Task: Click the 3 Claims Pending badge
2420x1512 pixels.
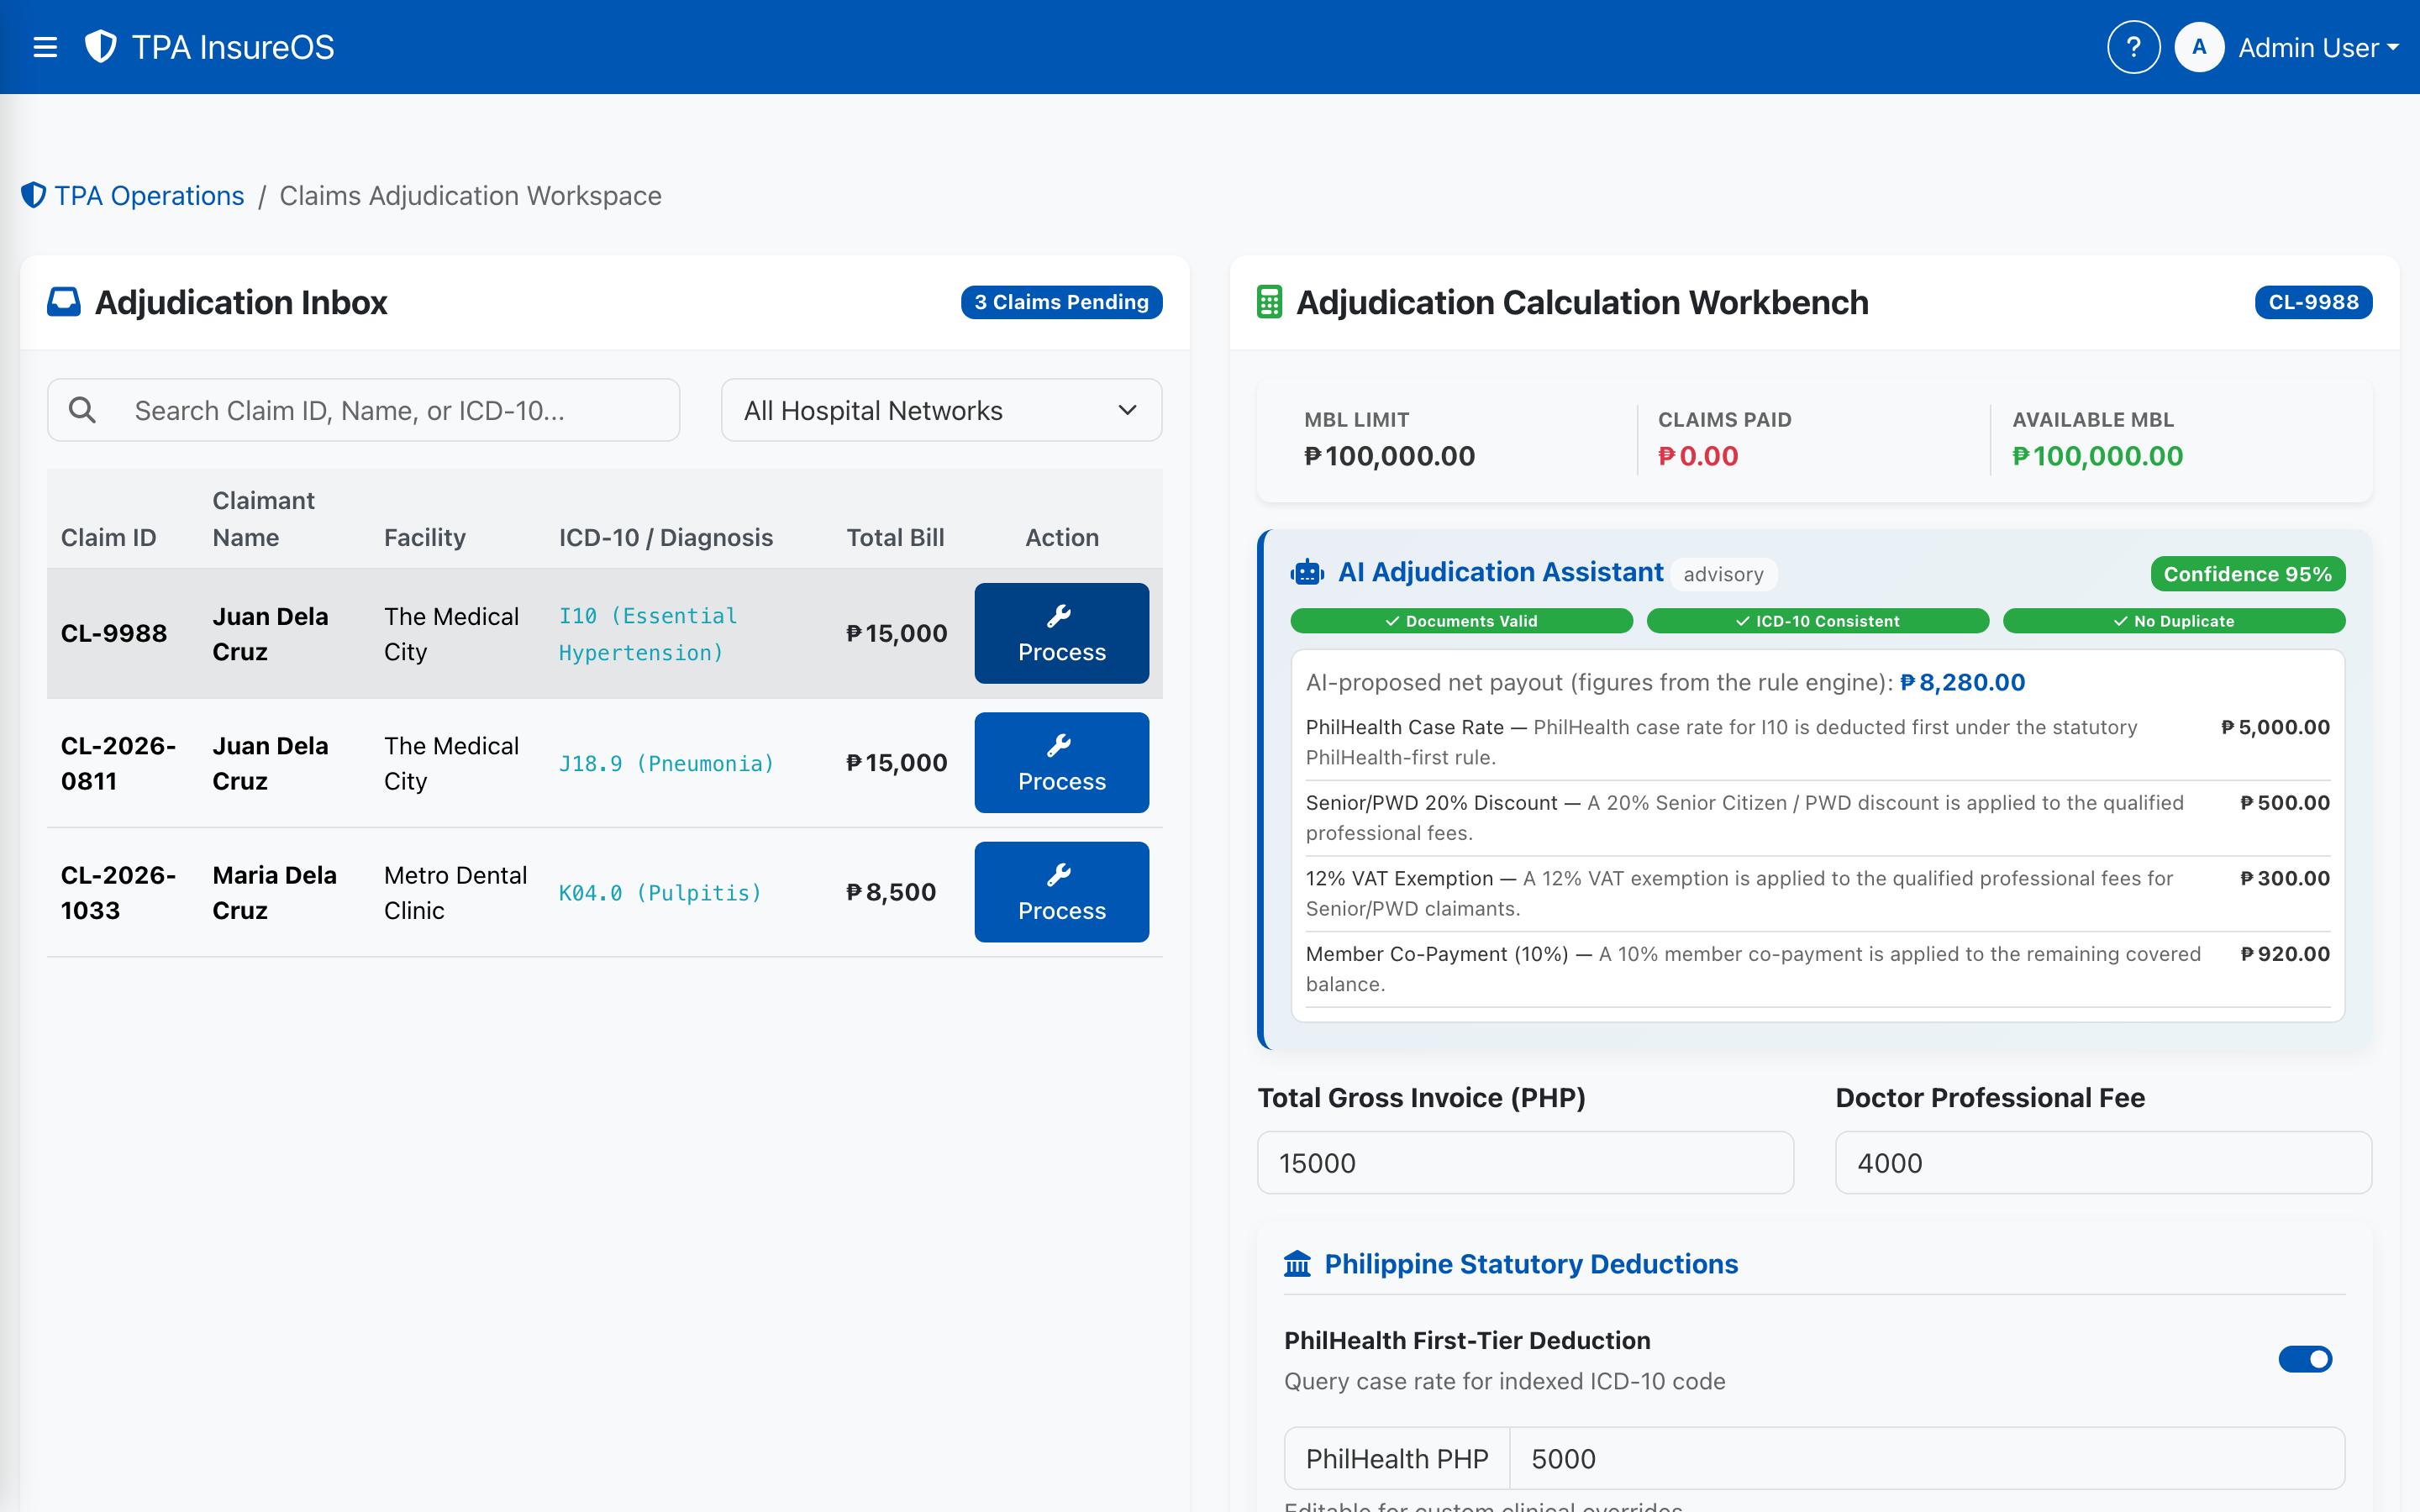Action: click(x=1061, y=302)
